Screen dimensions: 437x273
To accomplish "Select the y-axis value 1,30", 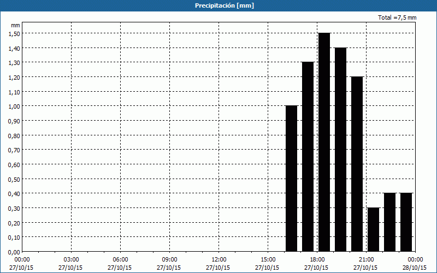I will [14, 63].
